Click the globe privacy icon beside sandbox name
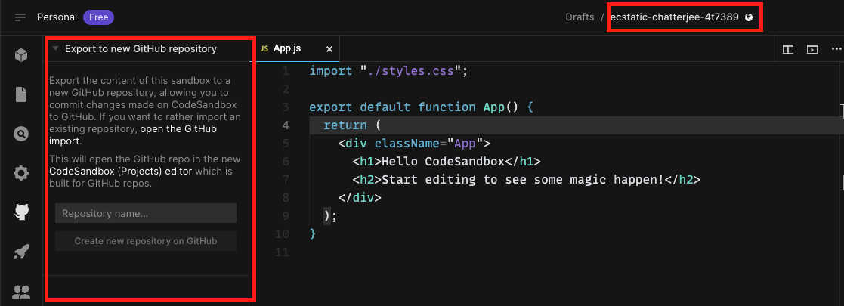 (x=749, y=17)
